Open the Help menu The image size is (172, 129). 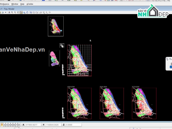coord(22,4)
